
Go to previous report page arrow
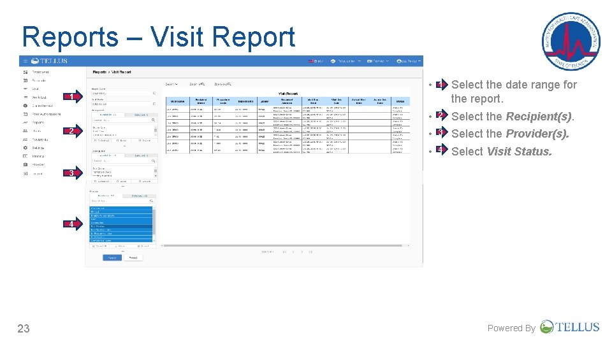click(293, 252)
